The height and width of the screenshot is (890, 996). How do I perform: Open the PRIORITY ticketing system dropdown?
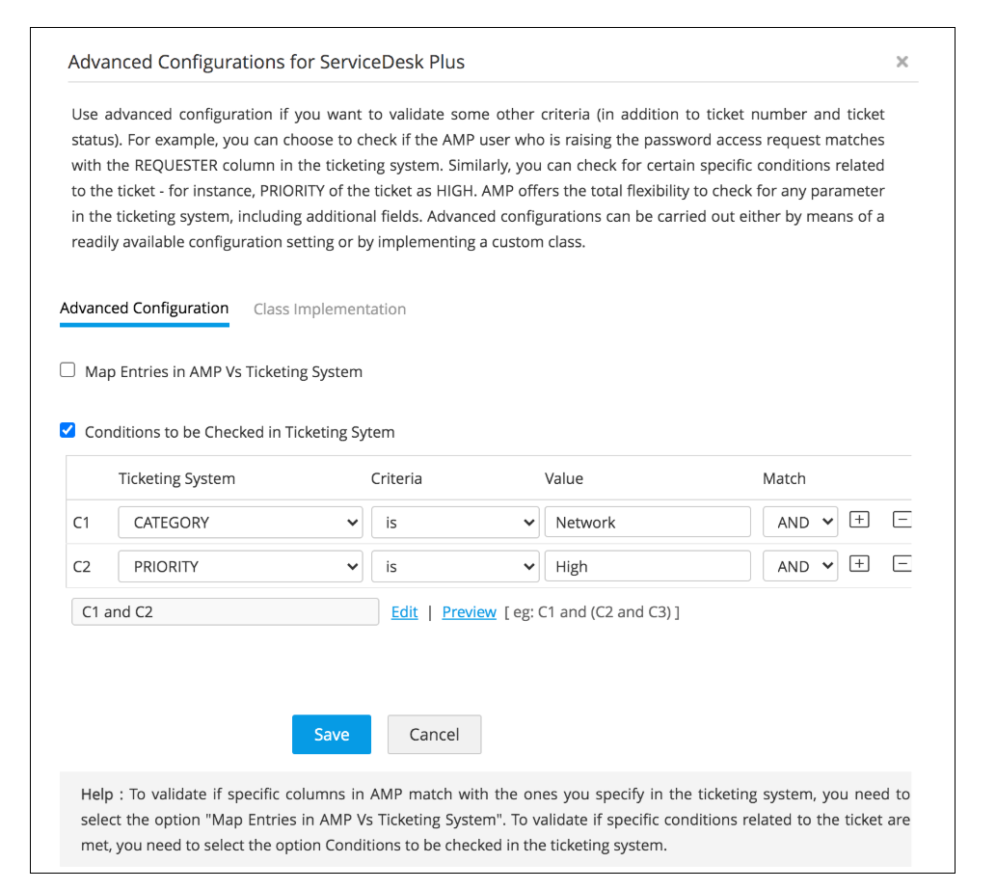(240, 567)
